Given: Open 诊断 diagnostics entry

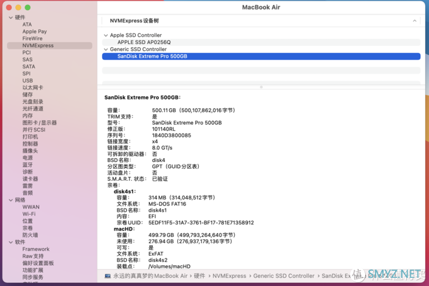Looking at the screenshot, I should point(28,172).
